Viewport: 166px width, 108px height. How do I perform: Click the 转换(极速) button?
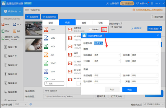click(x=153, y=28)
